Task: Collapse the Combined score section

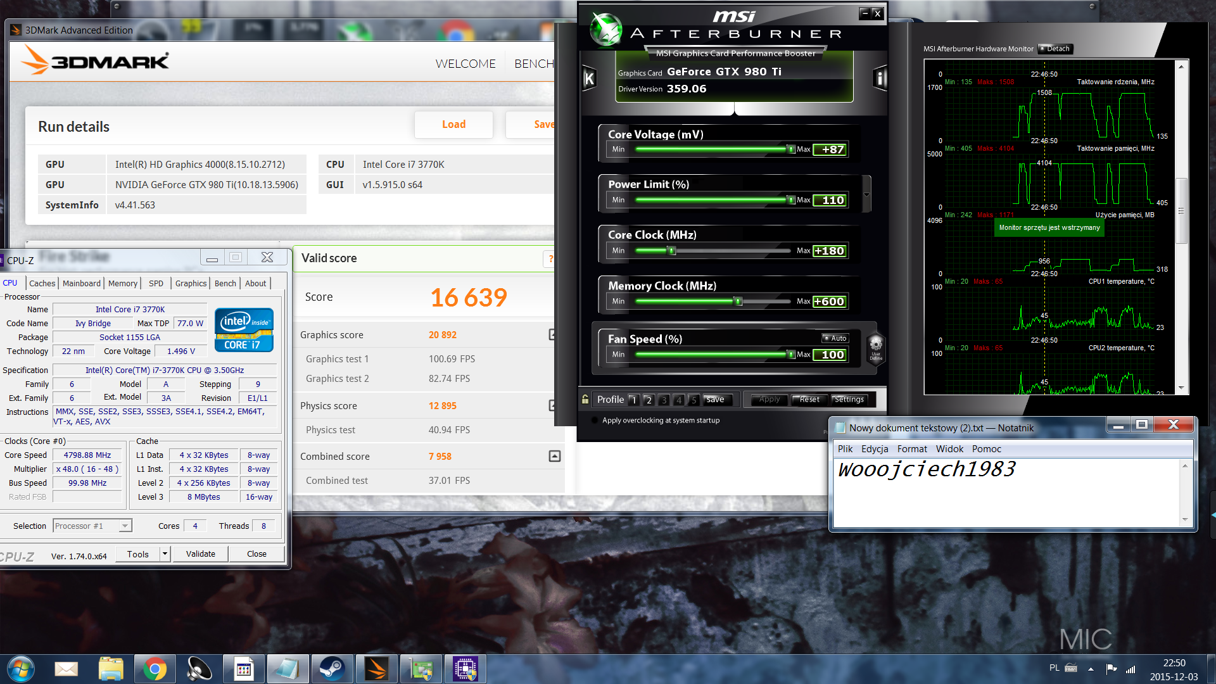Action: click(x=554, y=456)
